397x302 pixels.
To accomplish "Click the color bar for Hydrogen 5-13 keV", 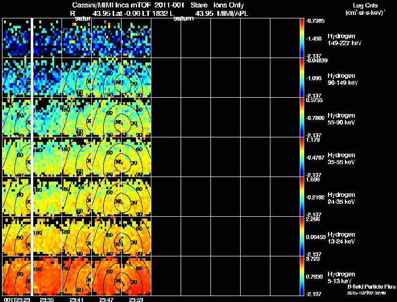I will [x=302, y=276].
